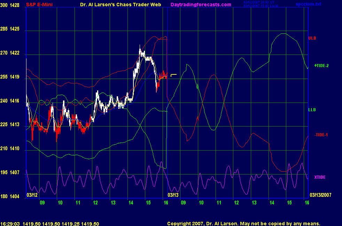Click the small yellow price marker after the close

point(173,75)
